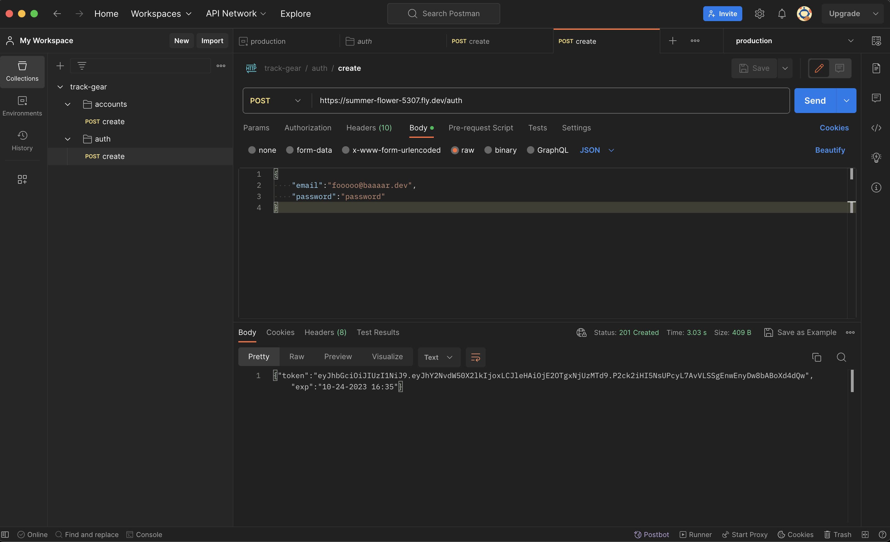Toggle response line wrapping
The image size is (890, 542).
click(x=475, y=357)
